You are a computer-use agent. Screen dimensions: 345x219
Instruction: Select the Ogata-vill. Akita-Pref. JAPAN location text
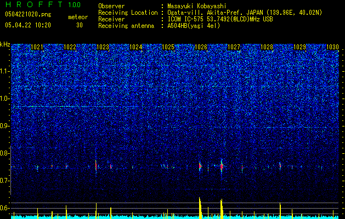tap(245, 13)
